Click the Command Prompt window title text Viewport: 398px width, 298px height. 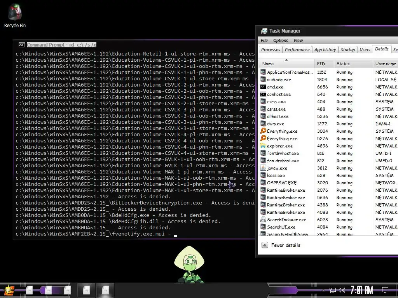(62, 45)
